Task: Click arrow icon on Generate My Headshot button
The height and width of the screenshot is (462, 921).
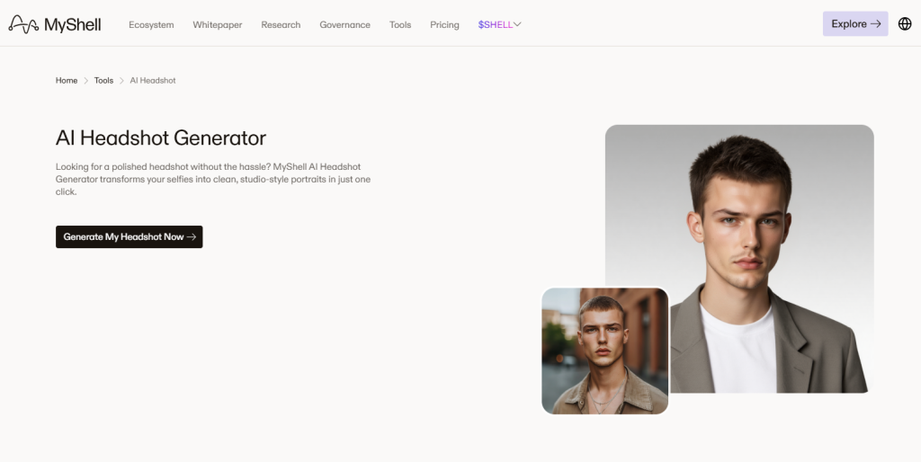Action: click(192, 237)
